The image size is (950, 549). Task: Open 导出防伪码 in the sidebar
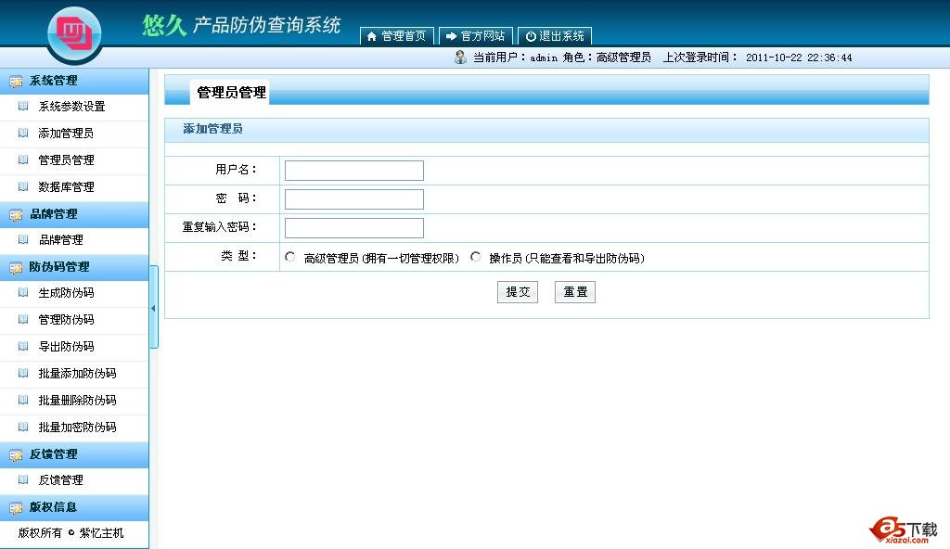pyautogui.click(x=66, y=347)
